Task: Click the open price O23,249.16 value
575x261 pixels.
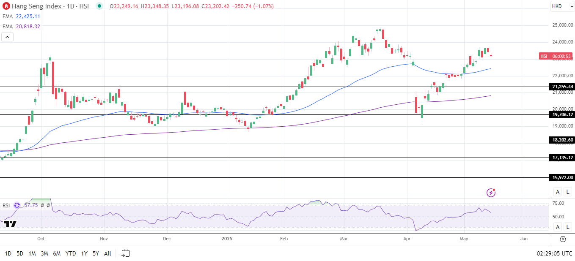Action: 124,6
